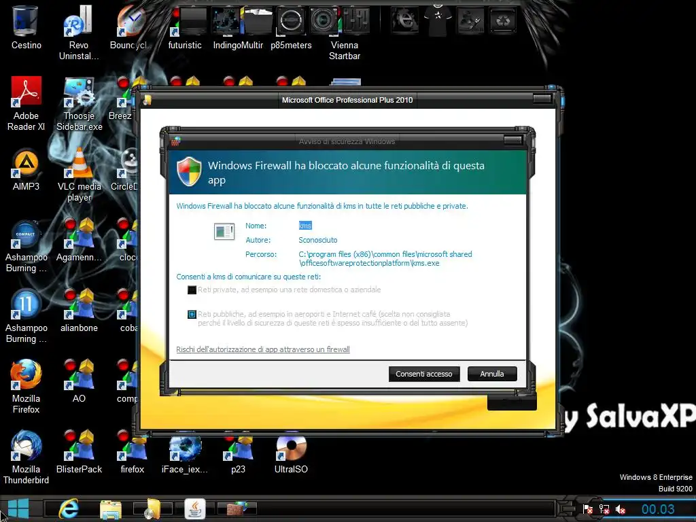Click the kms.exe path text
This screenshot has width=696, height=522.
pos(385,258)
